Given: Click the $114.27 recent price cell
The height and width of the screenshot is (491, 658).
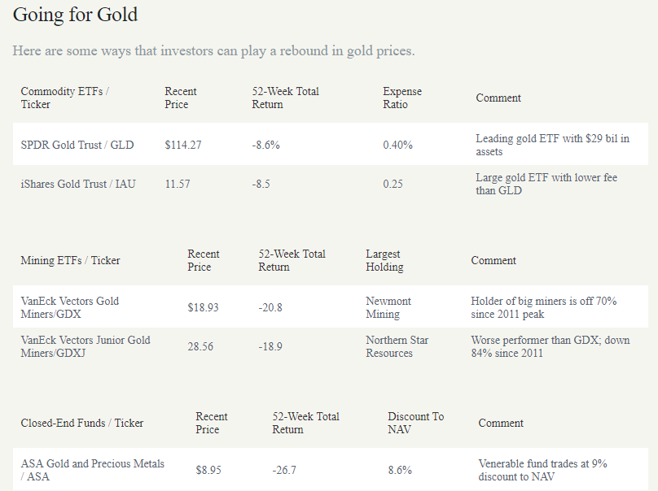Looking at the screenshot, I should click(x=183, y=145).
